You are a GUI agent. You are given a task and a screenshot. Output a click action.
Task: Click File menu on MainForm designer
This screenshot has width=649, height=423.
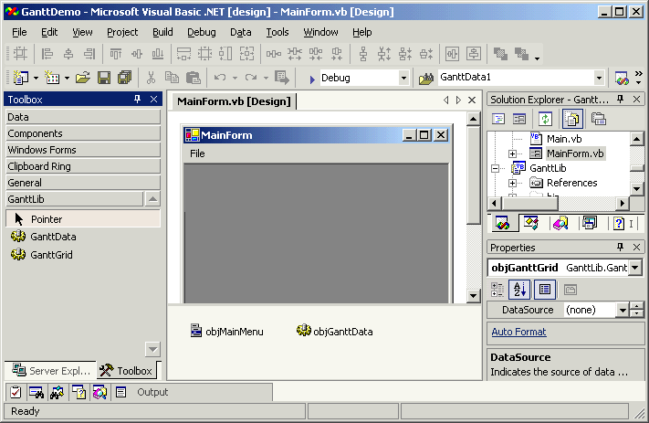pos(197,153)
